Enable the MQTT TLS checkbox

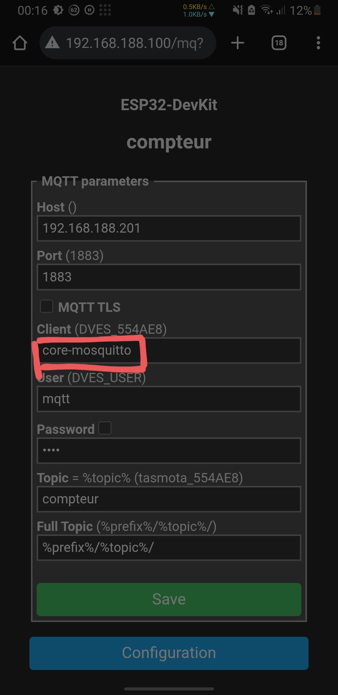47,306
